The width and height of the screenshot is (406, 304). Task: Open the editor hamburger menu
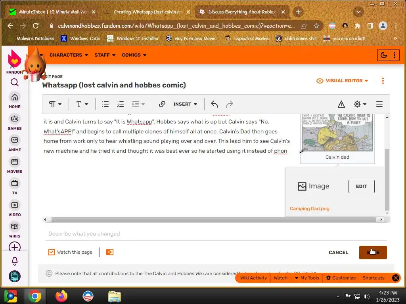pyautogui.click(x=379, y=104)
